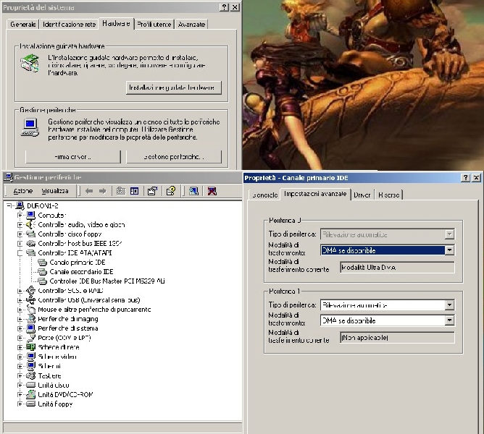Click the Schermi label in device tree
The width and height of the screenshot is (484, 434).
pos(49,366)
